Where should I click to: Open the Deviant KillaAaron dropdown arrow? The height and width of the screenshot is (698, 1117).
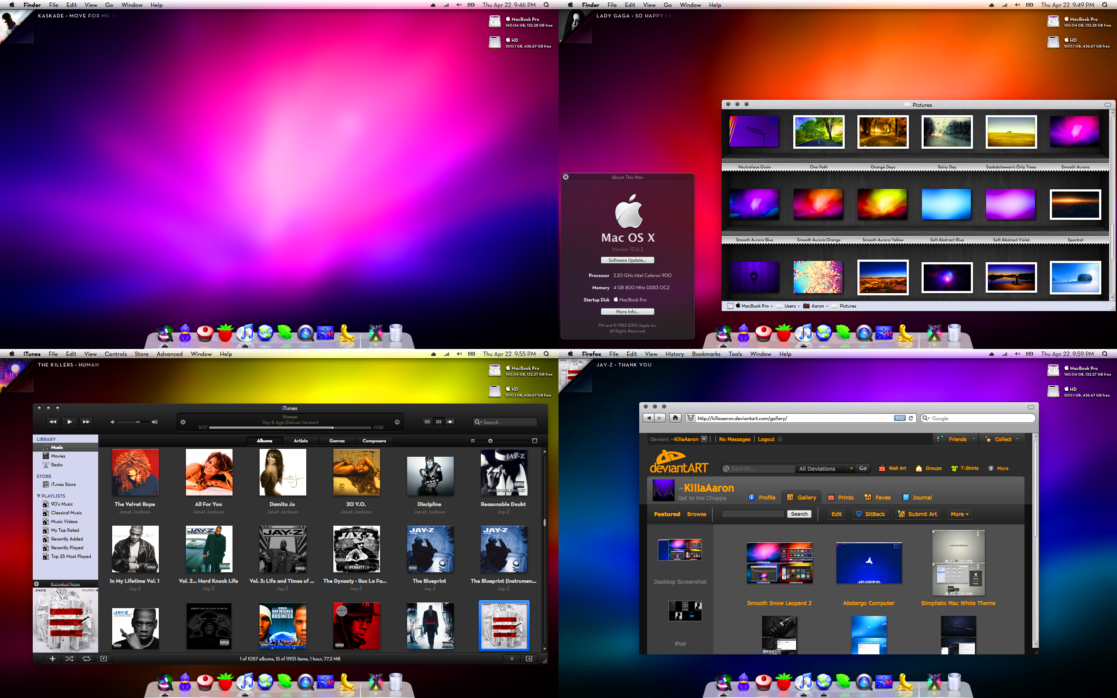point(704,439)
